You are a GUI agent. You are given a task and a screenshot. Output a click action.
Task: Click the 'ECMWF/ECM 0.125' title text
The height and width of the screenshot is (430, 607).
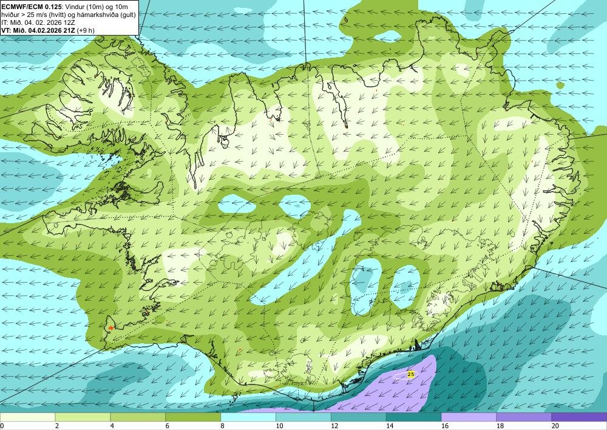pyautogui.click(x=32, y=7)
